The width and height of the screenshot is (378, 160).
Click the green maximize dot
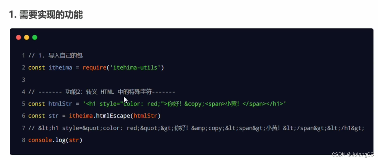pos(35,37)
